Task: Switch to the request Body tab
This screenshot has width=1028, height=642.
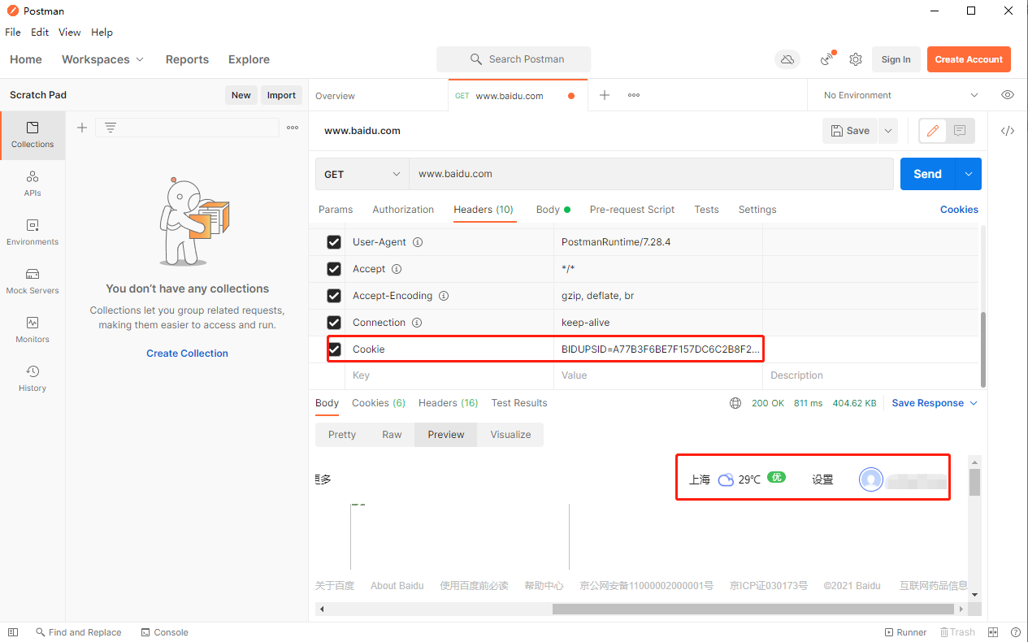Action: [553, 210]
